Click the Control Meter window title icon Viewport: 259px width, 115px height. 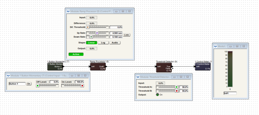215,46
